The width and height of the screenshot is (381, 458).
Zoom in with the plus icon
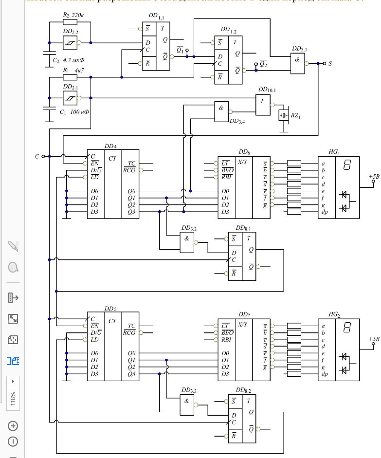(x=13, y=426)
